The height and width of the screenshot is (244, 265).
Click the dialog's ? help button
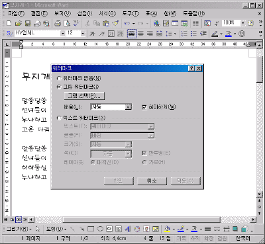191,68
